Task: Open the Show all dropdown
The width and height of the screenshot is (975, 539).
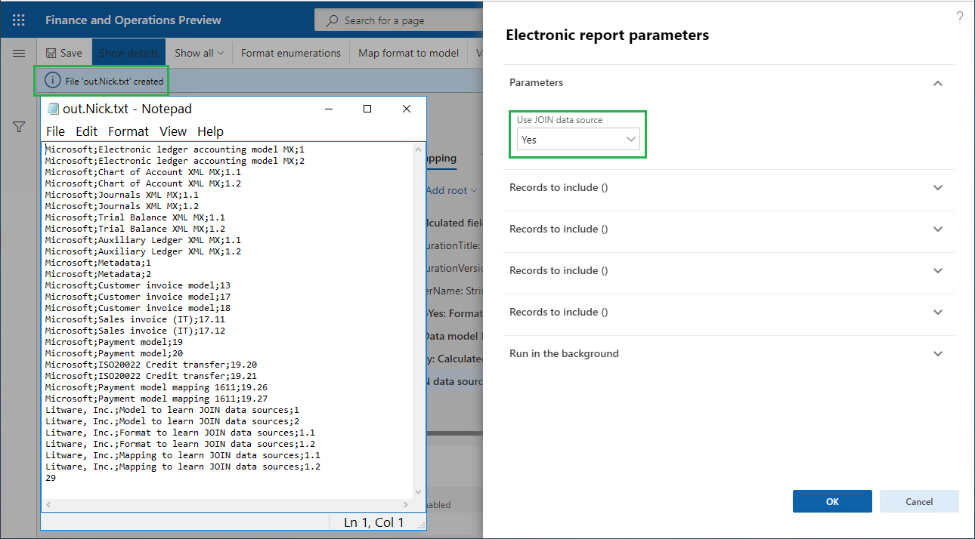Action: coord(197,52)
